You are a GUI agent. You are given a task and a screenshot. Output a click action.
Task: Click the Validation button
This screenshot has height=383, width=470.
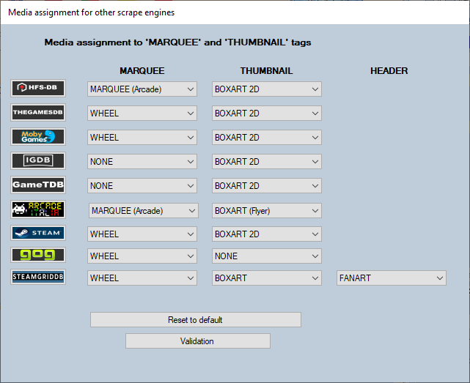[x=197, y=341]
